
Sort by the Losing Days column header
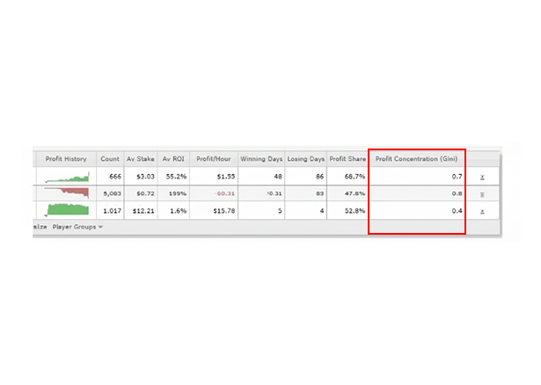click(x=306, y=159)
